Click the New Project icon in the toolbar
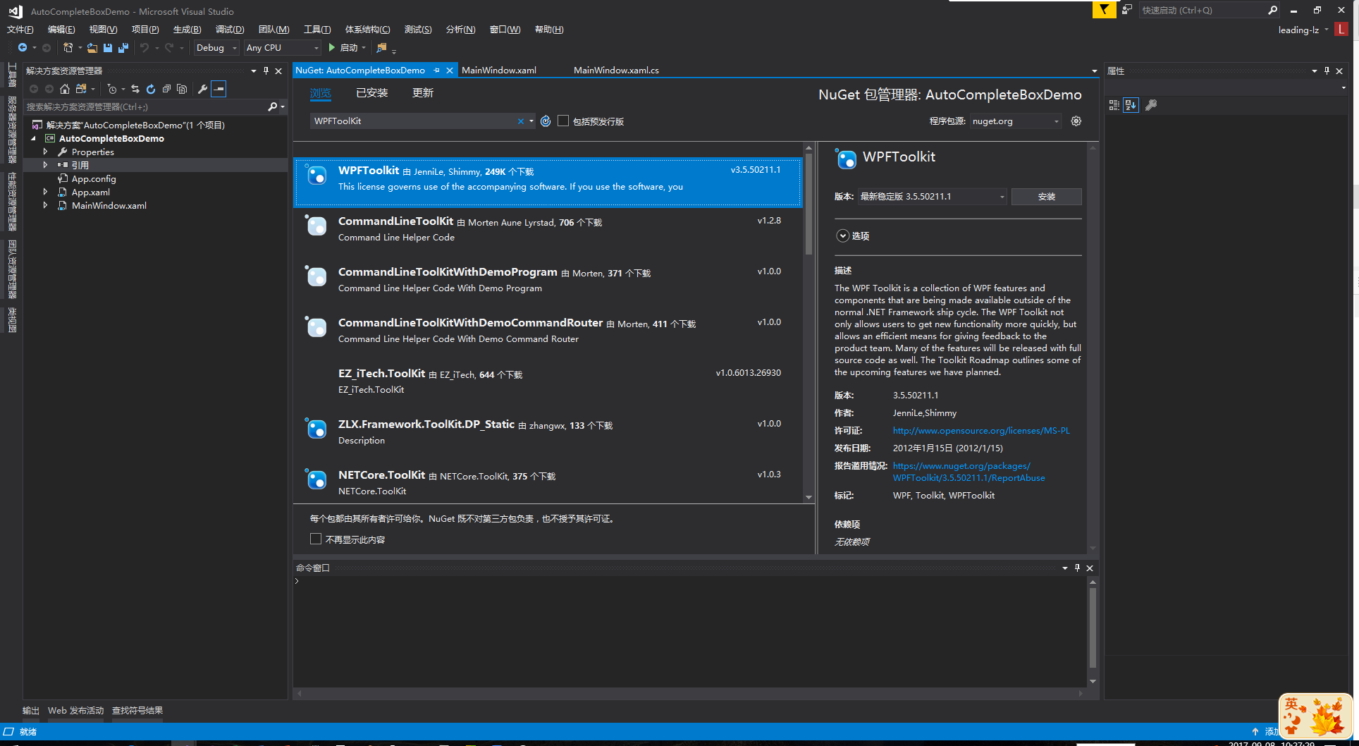 (68, 48)
